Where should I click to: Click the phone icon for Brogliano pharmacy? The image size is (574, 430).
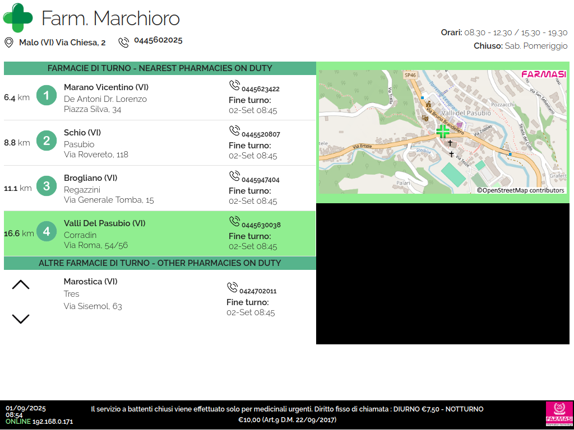click(x=234, y=176)
